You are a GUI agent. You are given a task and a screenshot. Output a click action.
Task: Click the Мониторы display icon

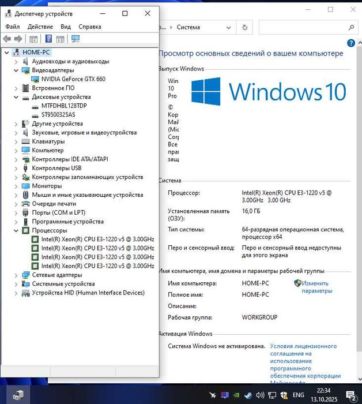(x=25, y=186)
